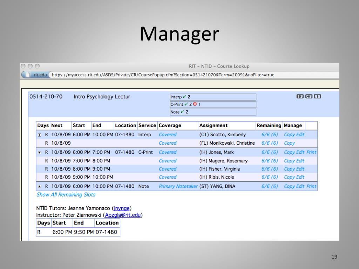
Task: Edit the Magere, Rosemary assignment
Action: point(300,161)
